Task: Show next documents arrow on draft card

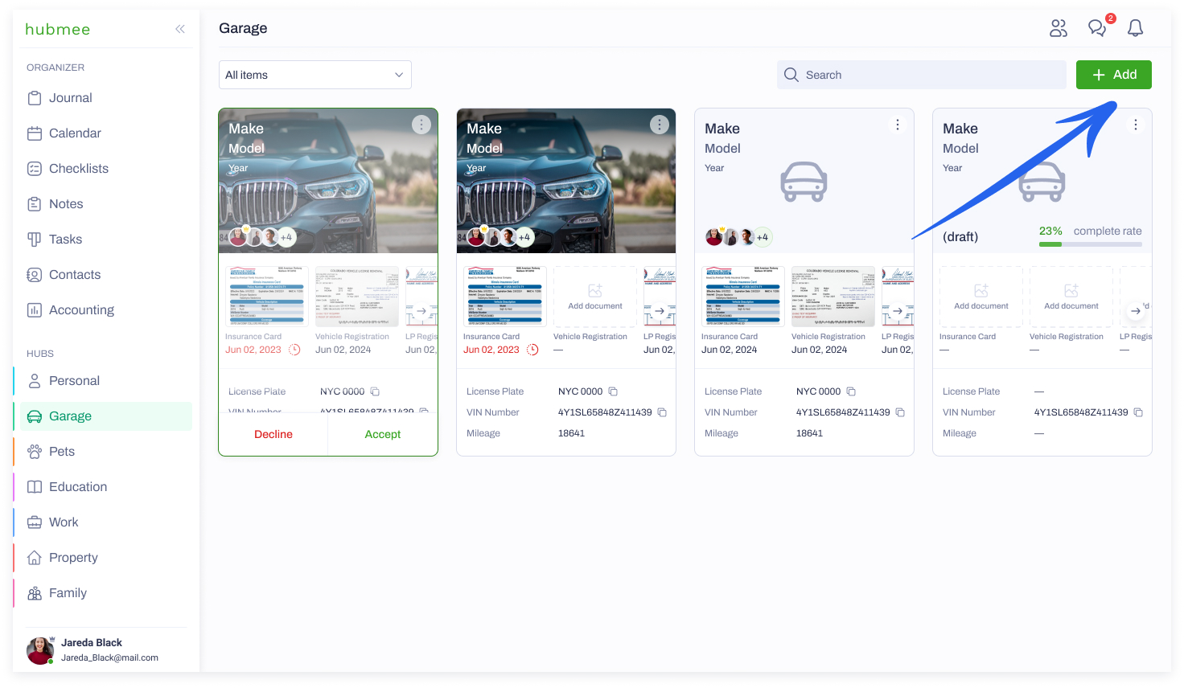Action: click(x=1136, y=311)
